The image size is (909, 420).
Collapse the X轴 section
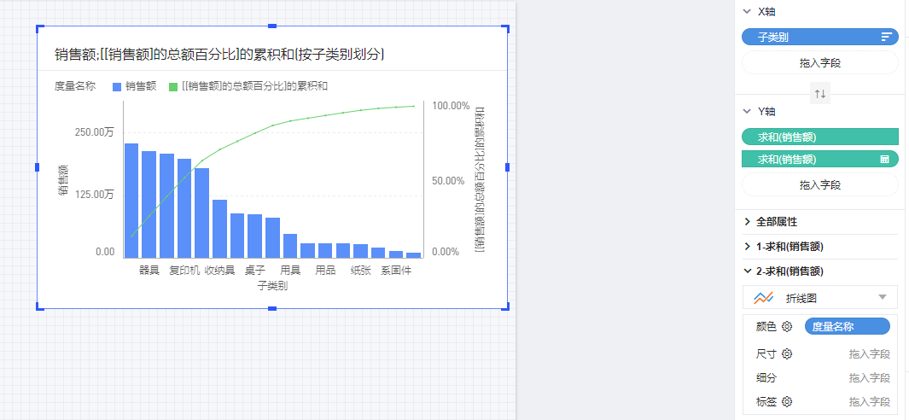point(748,12)
